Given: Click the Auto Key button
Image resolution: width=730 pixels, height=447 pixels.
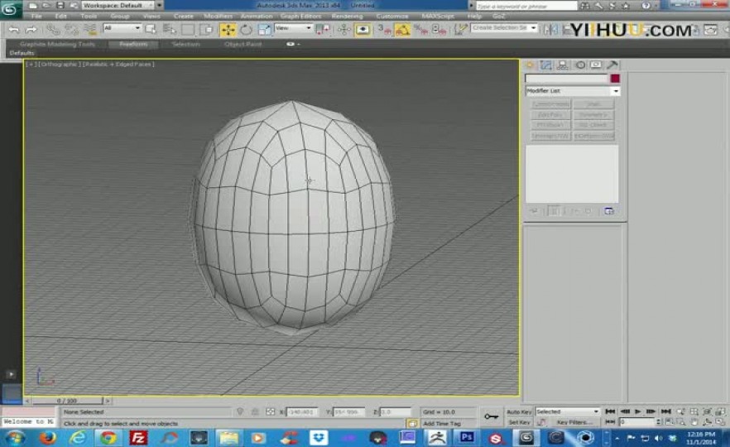Looking at the screenshot, I should tap(519, 412).
